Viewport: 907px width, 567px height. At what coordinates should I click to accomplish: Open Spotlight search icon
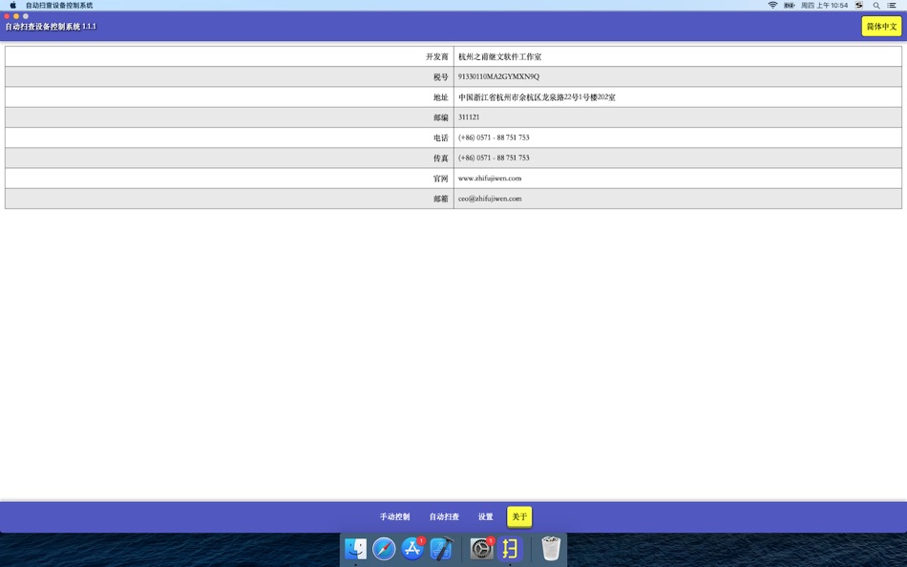[x=876, y=5]
